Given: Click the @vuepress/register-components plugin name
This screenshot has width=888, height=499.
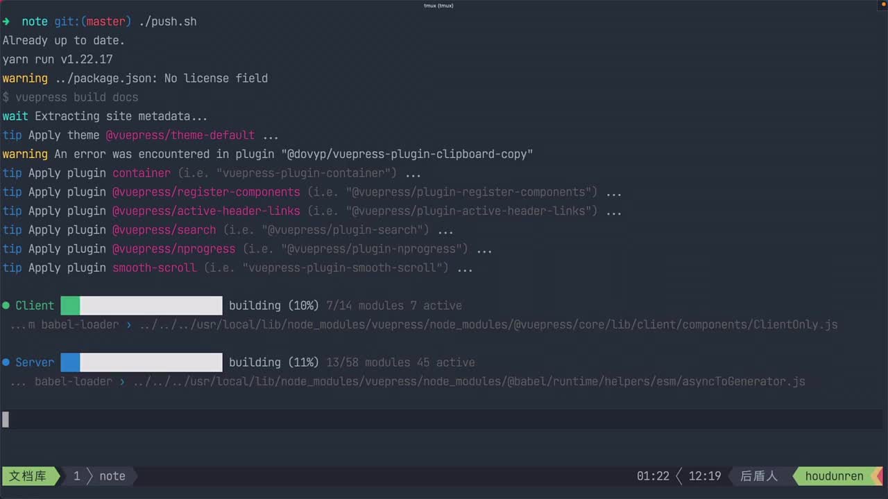Looking at the screenshot, I should pos(207,192).
